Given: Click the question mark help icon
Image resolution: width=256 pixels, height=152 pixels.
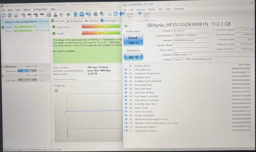Looking at the screenshot, I should [116, 14].
